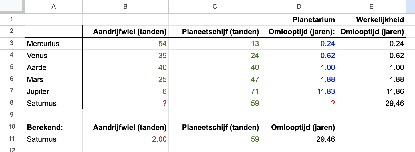Viewport: 415px width, 152px height.
Task: Click the Planetarium header cell
Action: [x=299, y=20]
